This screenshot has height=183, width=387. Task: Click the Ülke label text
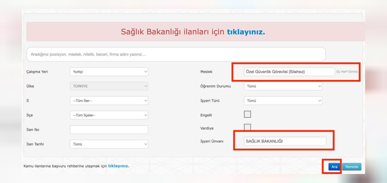click(x=30, y=86)
